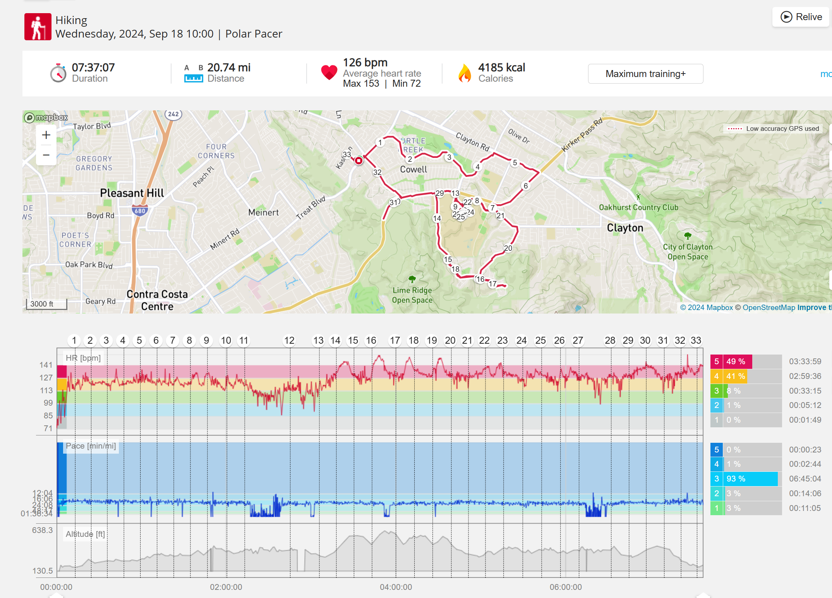Open the OpenStreetMap attribution link
Screen dimensions: 832x598
769,307
